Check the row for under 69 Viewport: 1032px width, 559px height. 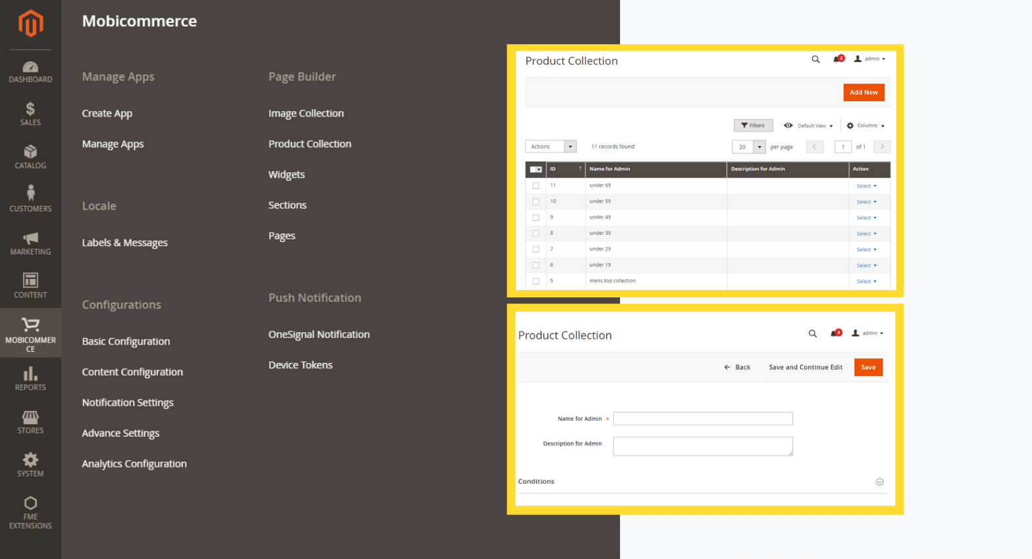pos(536,186)
